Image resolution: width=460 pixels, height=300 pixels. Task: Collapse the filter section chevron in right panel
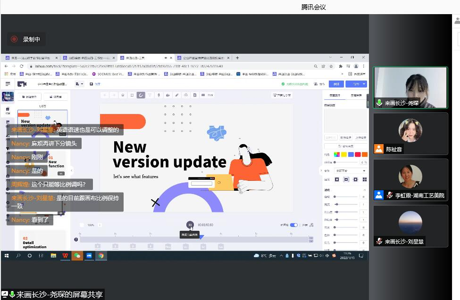coord(364,190)
